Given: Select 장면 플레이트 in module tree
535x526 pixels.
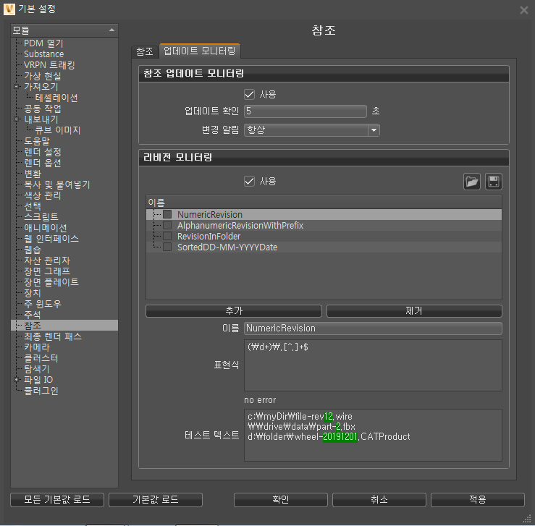Looking at the screenshot, I should pyautogui.click(x=51, y=282).
